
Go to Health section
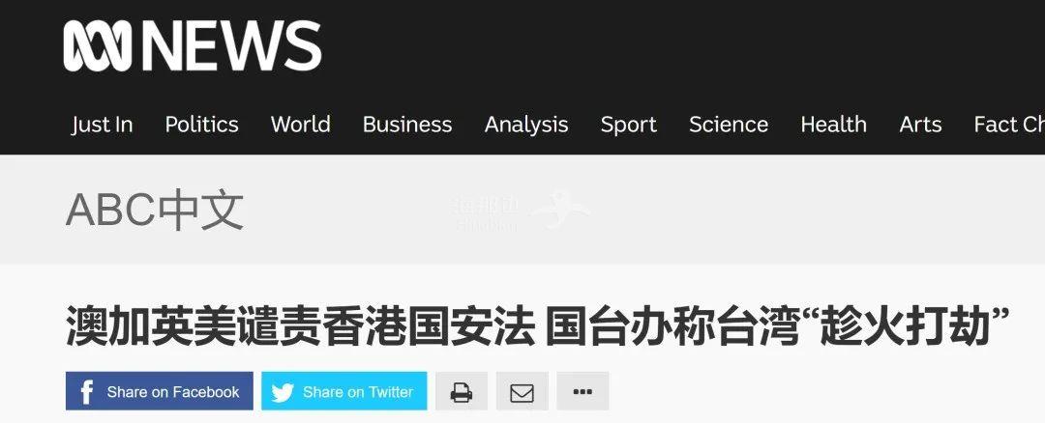coord(834,125)
